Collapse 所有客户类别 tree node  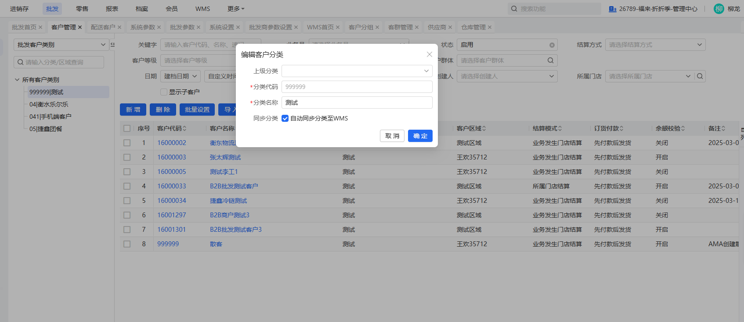pyautogui.click(x=17, y=80)
